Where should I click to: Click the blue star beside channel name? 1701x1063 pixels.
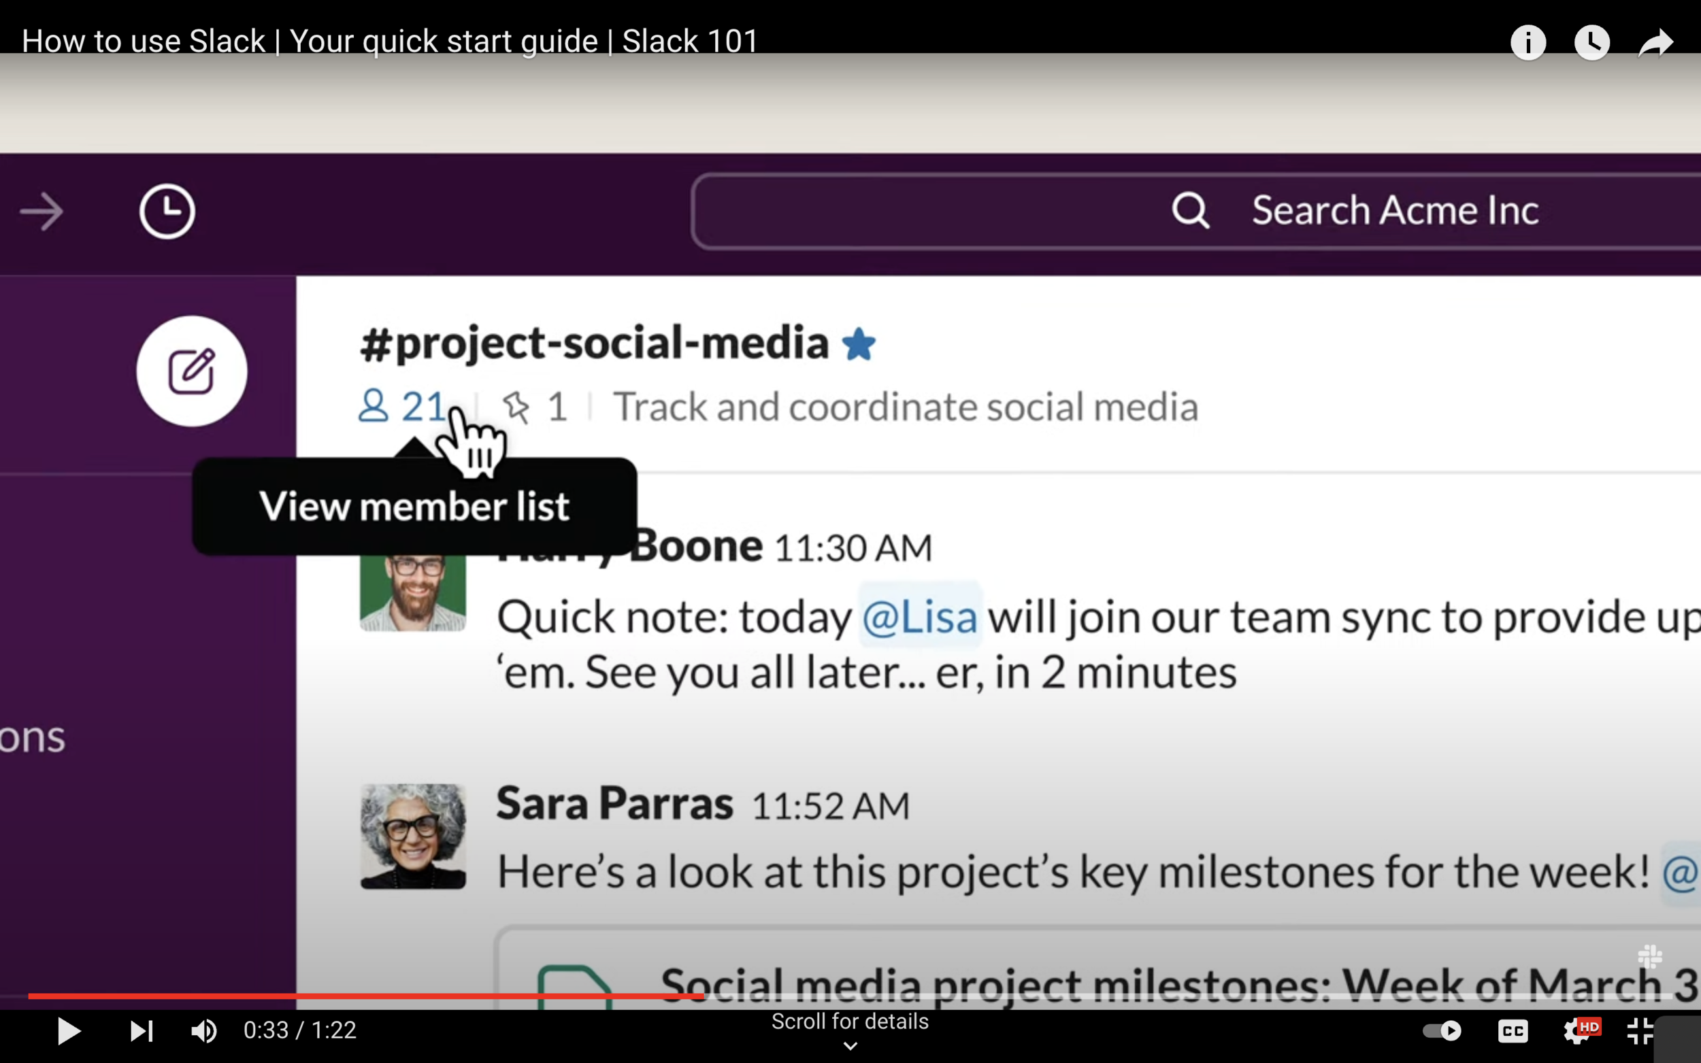coord(859,345)
